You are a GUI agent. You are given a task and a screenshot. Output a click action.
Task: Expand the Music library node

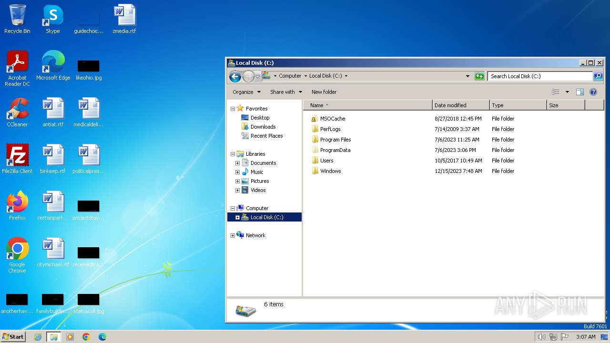237,172
